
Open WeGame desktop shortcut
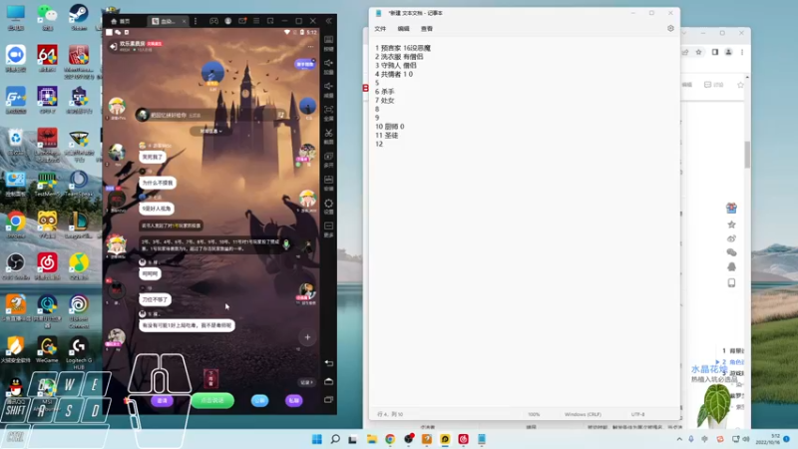[x=47, y=349]
